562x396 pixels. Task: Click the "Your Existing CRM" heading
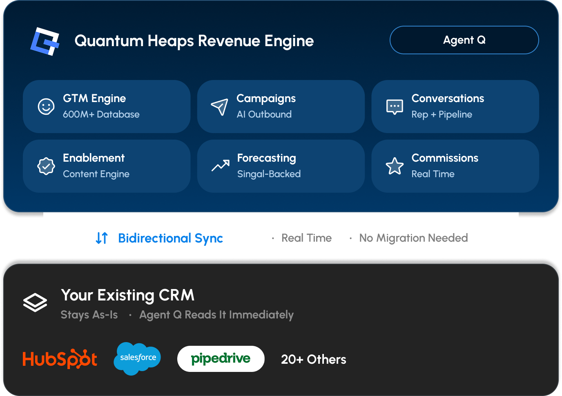127,295
